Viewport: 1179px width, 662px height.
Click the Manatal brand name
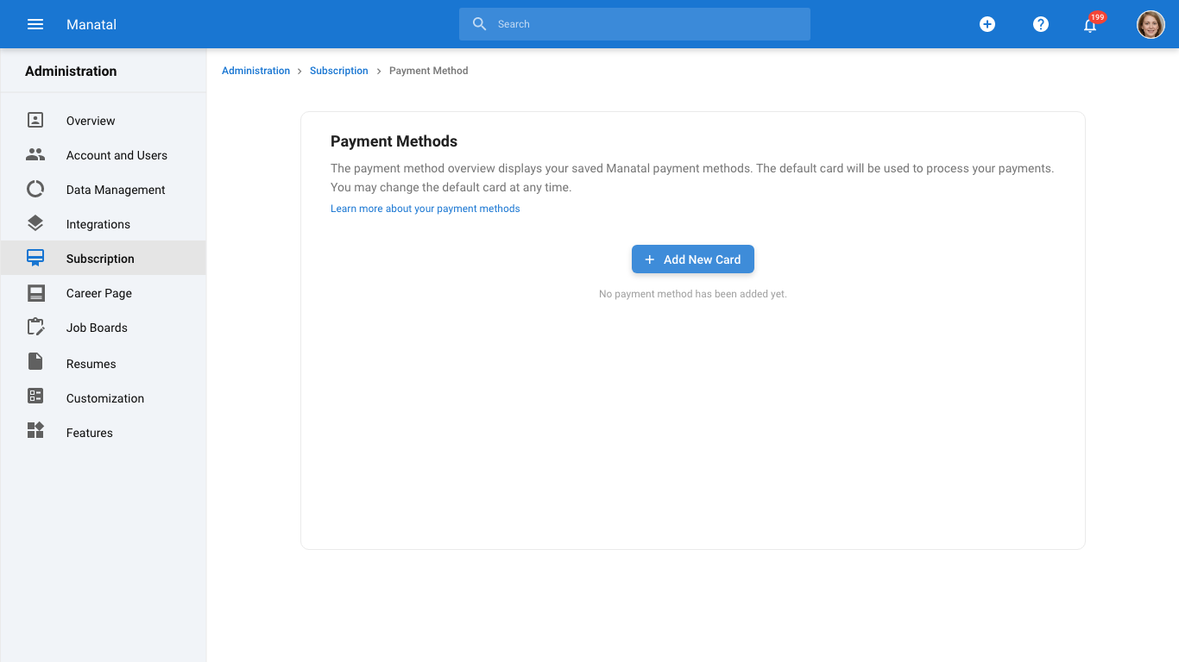pyautogui.click(x=91, y=24)
